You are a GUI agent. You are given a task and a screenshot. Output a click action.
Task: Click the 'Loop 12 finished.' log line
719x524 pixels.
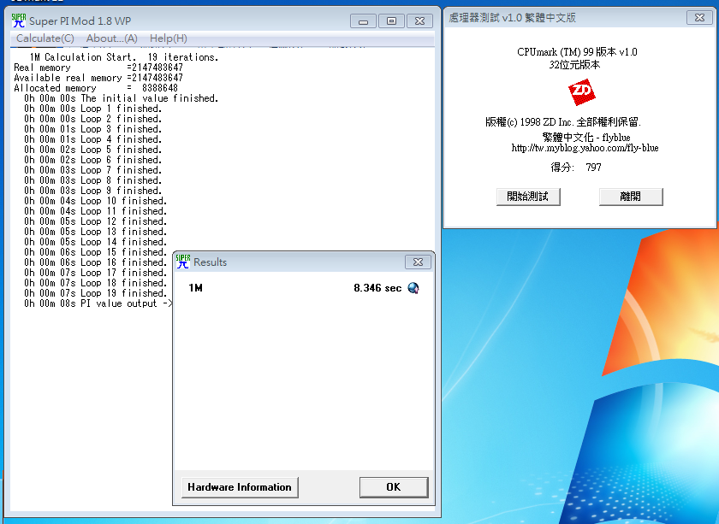point(95,221)
